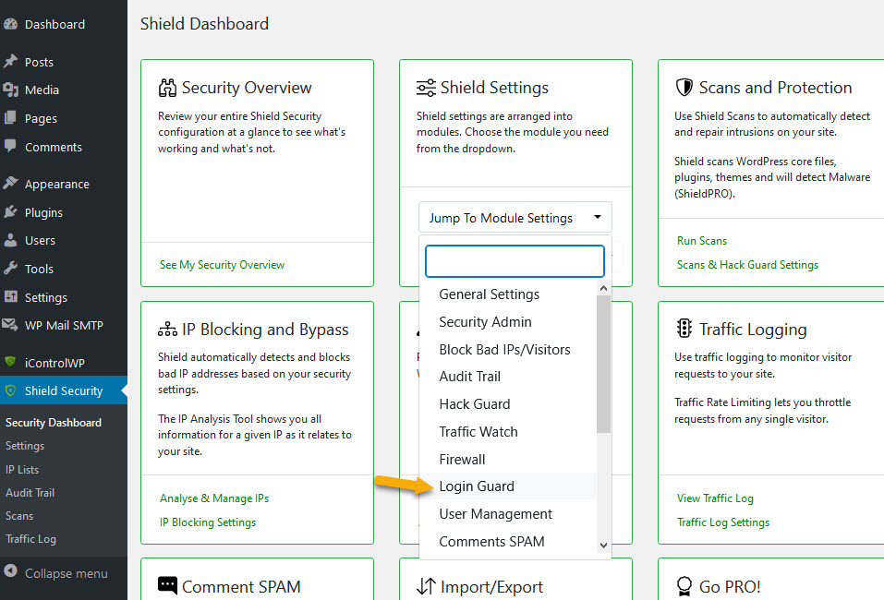This screenshot has width=884, height=600.
Task: Select Login Guard module option
Action: pyautogui.click(x=477, y=486)
